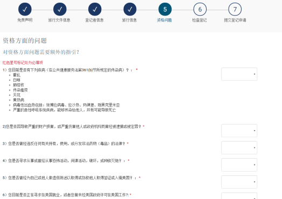Click the 资格问题 step label
Screen dimensions: 282x199
click(x=164, y=20)
